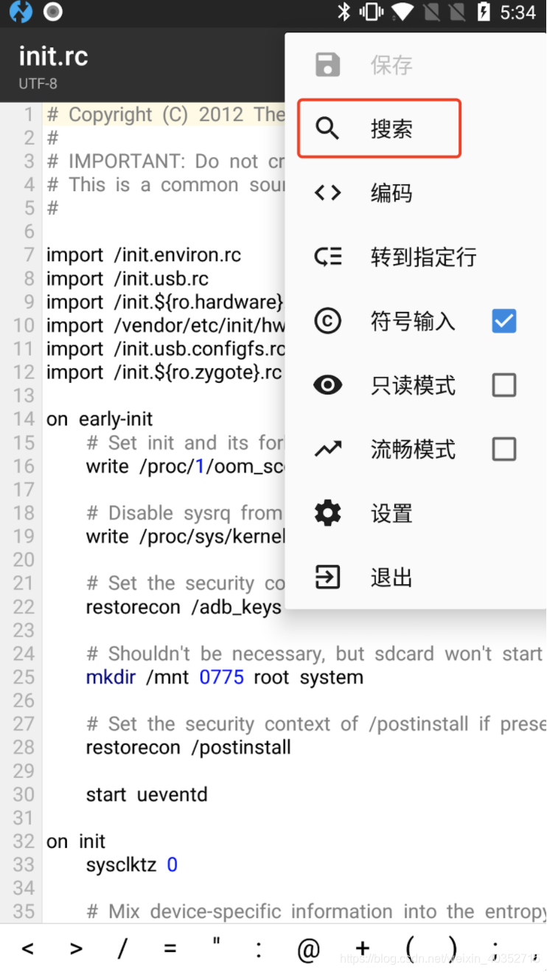Tap the go-to-line arrow icon
Image resolution: width=547 pixels, height=972 pixels.
pos(328,257)
